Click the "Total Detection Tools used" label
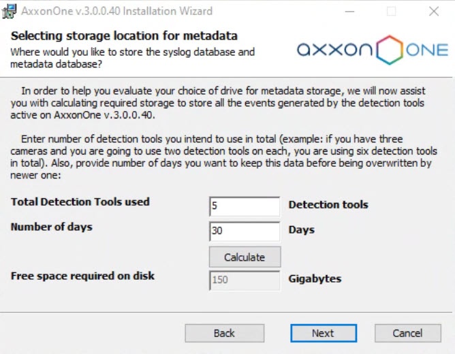 [80, 202]
